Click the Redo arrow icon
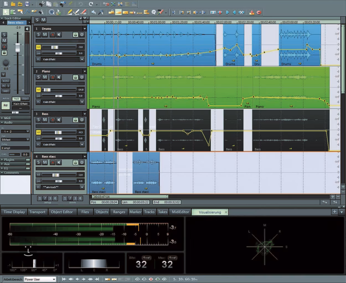 click(91, 4)
